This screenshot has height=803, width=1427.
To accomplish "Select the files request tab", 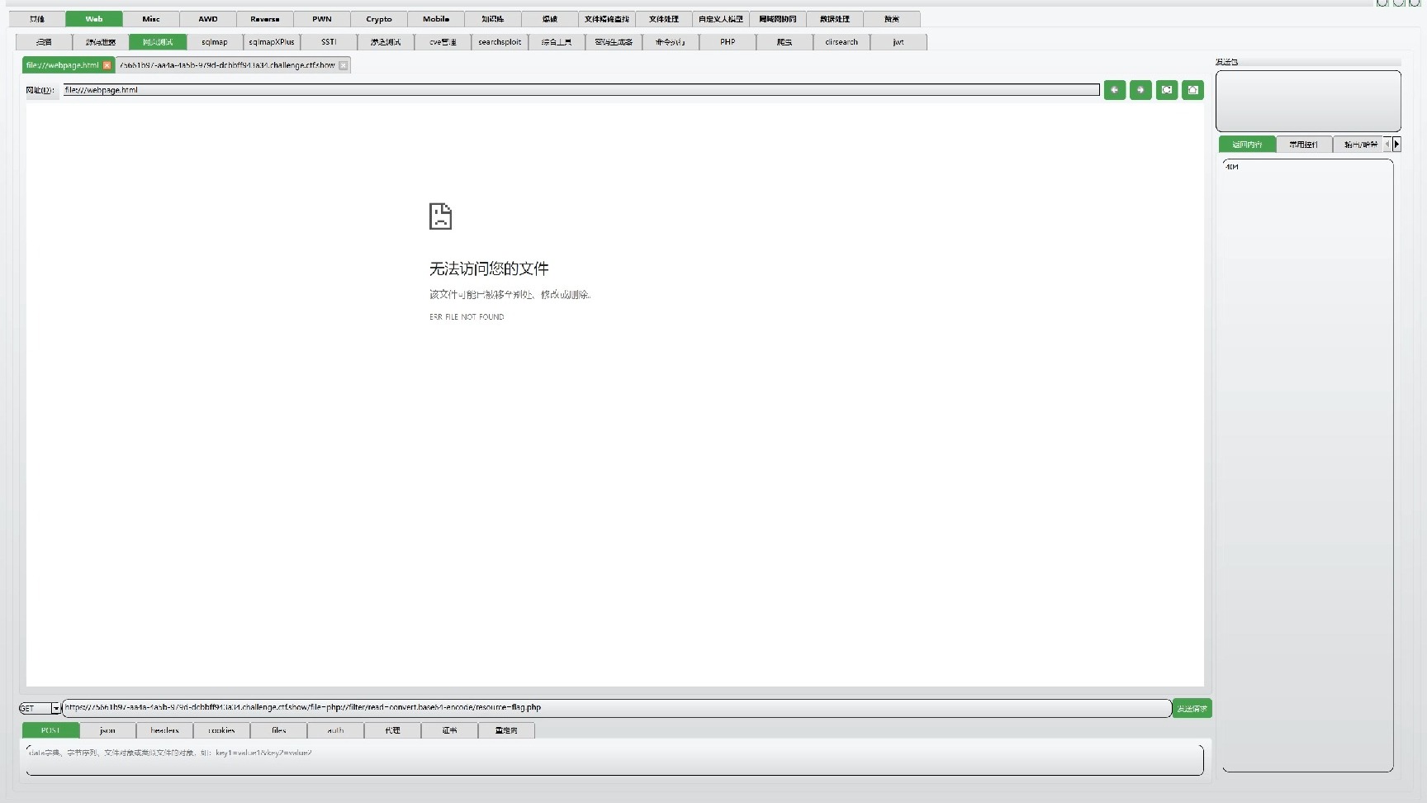I will tap(278, 730).
